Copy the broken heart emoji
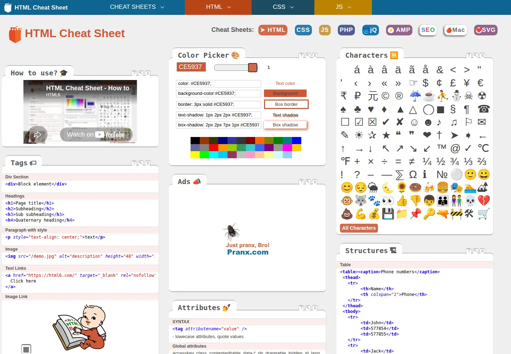 (483, 201)
